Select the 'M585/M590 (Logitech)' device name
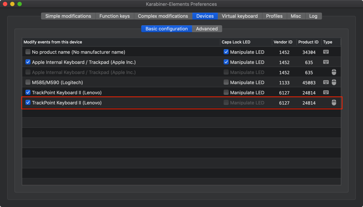Image resolution: width=363 pixels, height=207 pixels. coord(57,82)
